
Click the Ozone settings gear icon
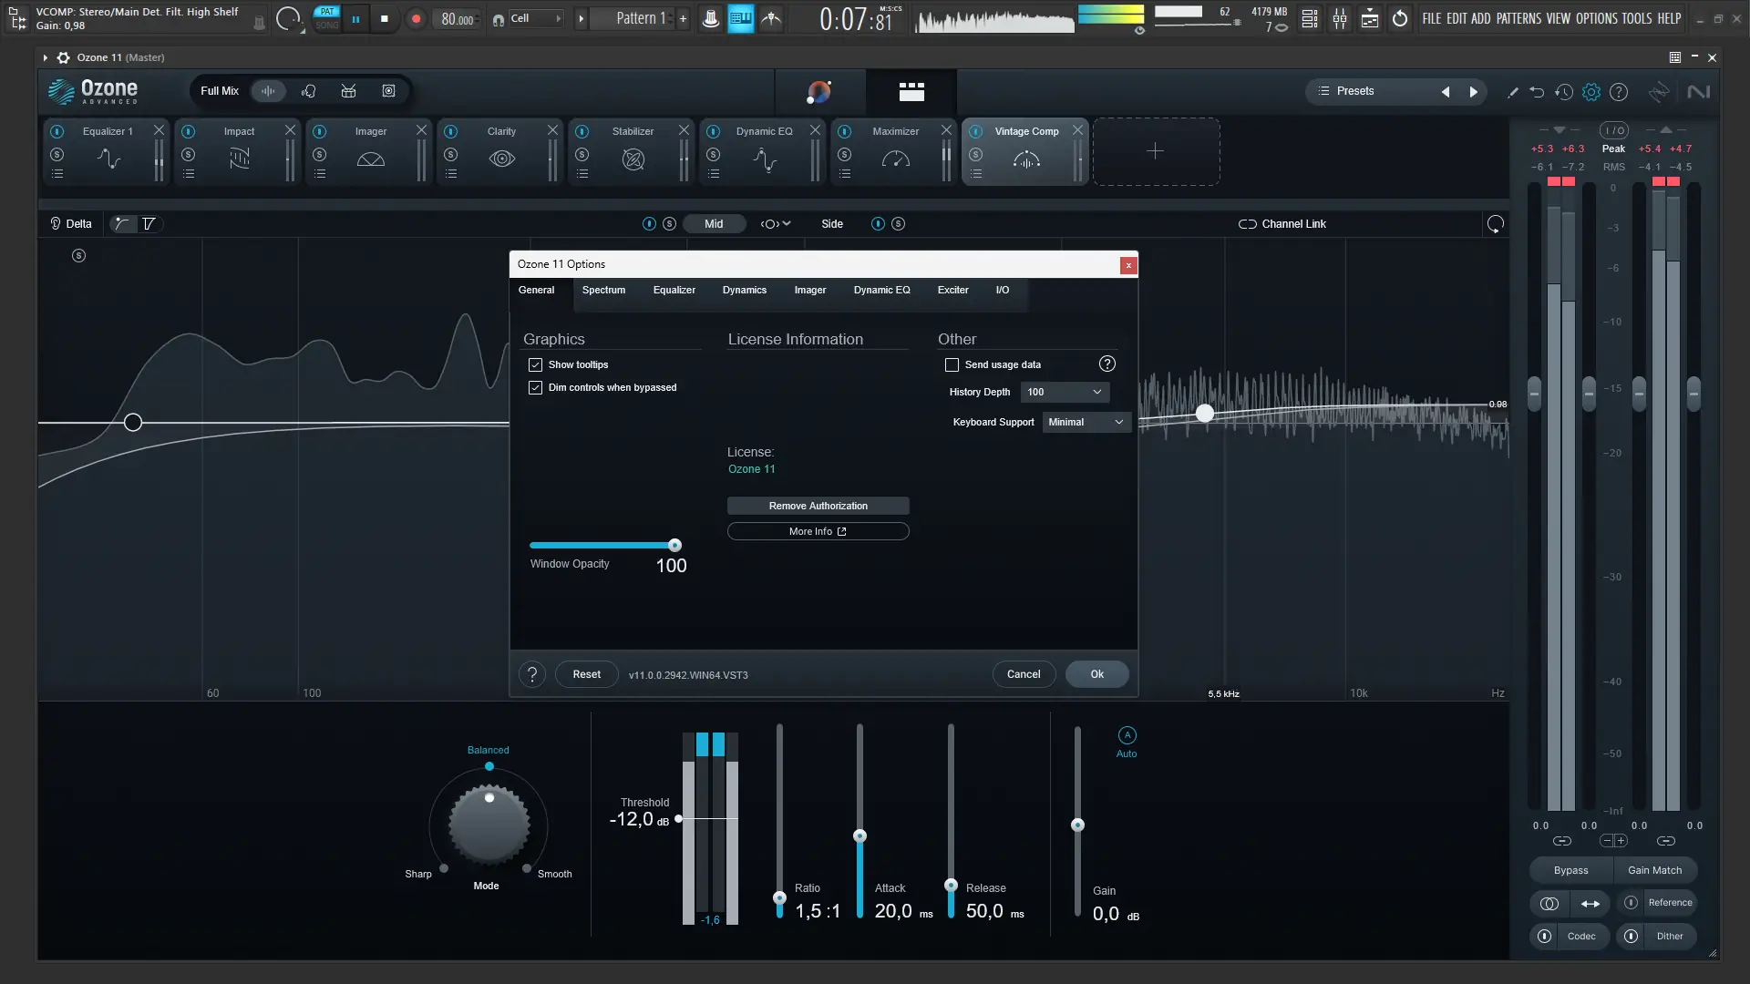tap(1591, 92)
